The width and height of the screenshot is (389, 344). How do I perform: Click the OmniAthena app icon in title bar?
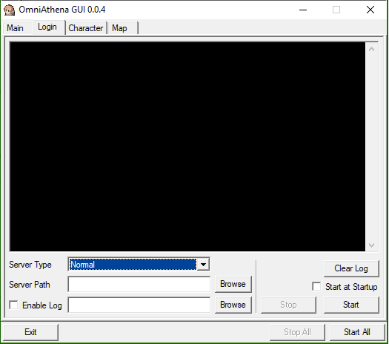(x=9, y=10)
